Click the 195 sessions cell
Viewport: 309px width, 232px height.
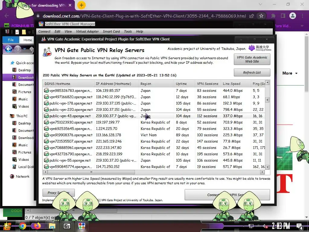pyautogui.click(x=207, y=154)
